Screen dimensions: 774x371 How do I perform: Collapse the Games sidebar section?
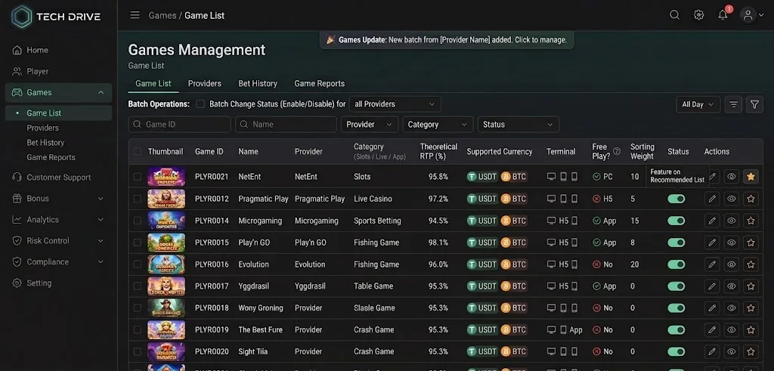(x=58, y=92)
